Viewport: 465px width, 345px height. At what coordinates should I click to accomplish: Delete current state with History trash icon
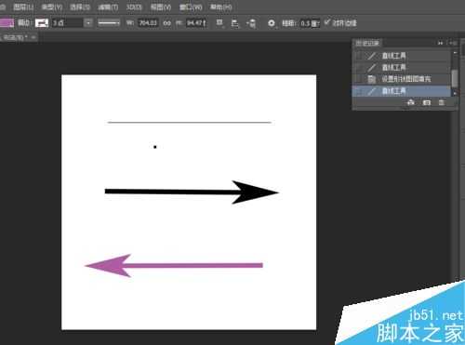[x=442, y=102]
